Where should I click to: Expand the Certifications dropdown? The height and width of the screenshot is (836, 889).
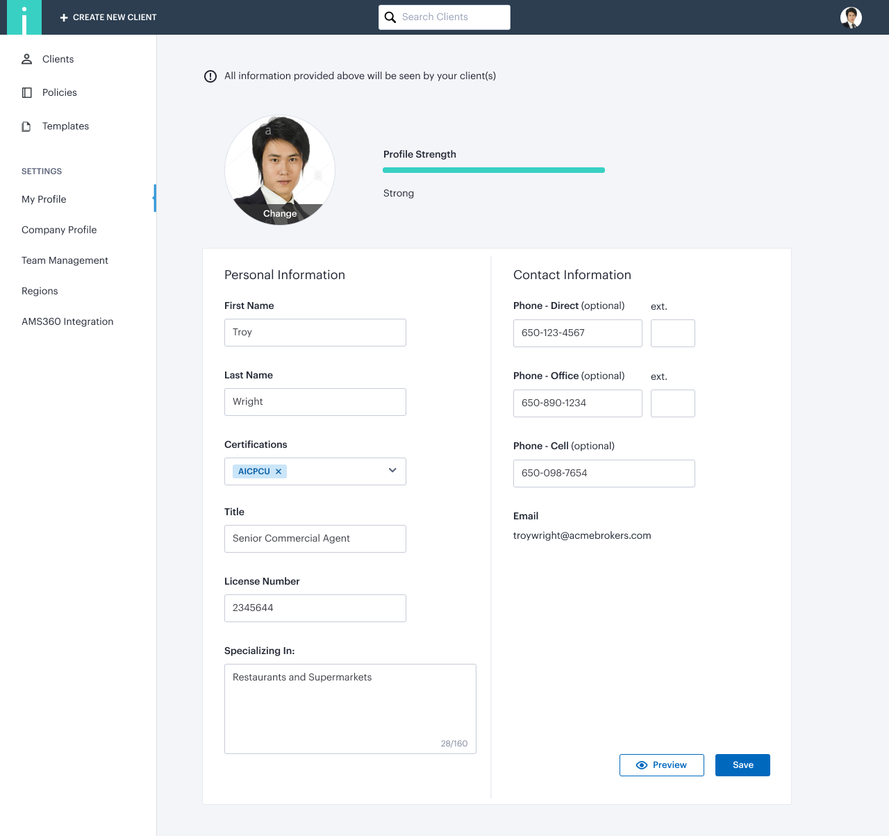click(x=392, y=471)
